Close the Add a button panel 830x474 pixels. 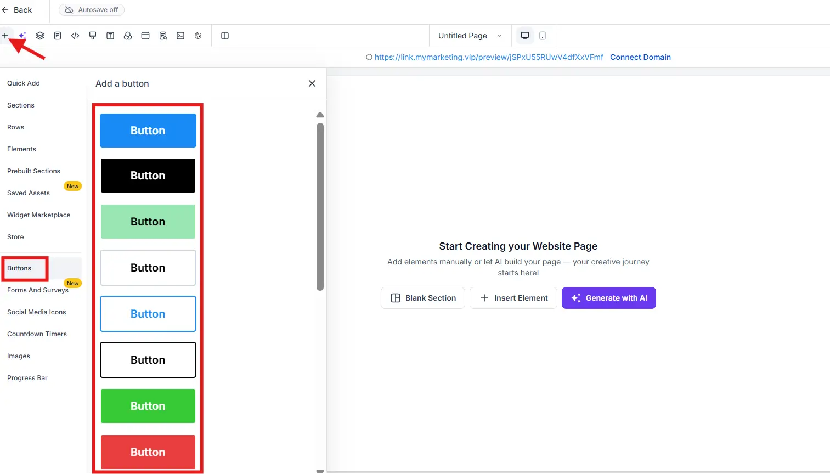312,83
